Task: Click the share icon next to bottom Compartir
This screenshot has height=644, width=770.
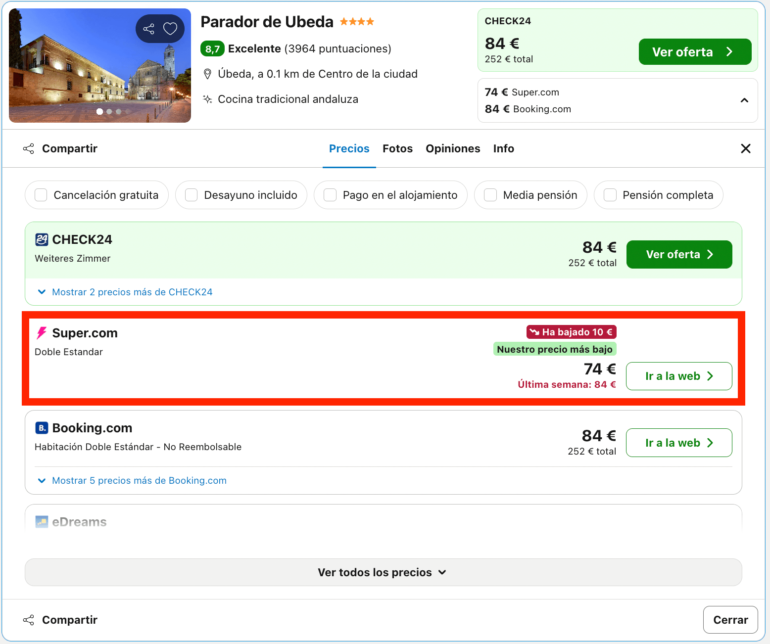Action: click(29, 620)
